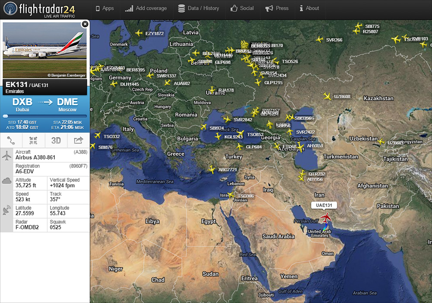Click the squawk code 0525
This screenshot has width=432, height=303.
(55, 227)
